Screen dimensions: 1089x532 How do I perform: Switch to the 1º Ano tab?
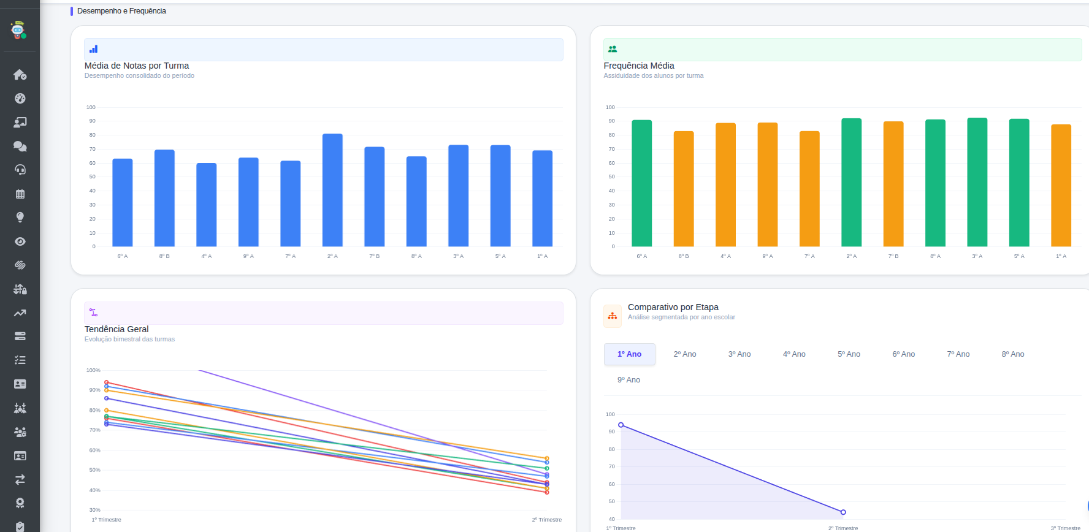(x=629, y=354)
